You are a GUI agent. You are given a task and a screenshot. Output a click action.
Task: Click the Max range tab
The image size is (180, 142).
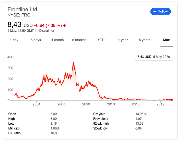click(166, 40)
